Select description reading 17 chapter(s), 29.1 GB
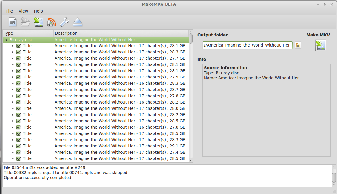 pyautogui.click(x=120, y=146)
